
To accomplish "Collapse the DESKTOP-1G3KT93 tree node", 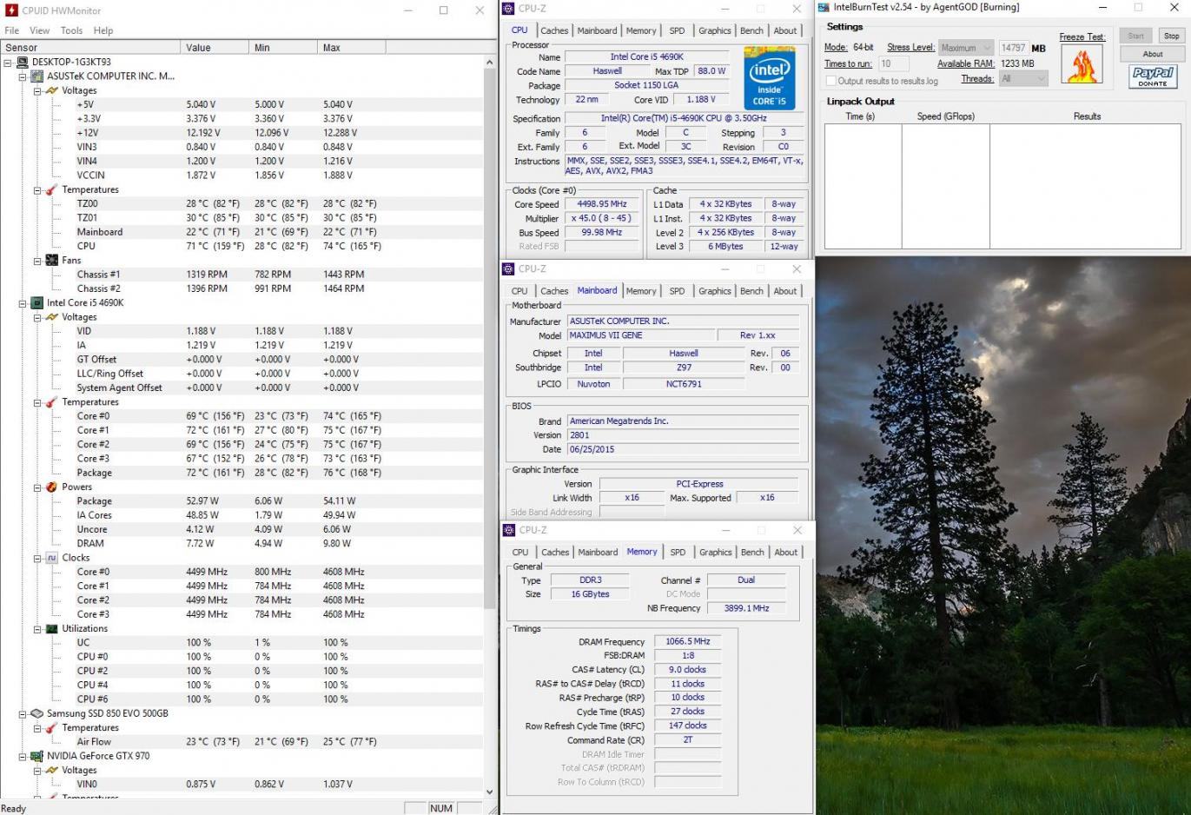I will pos(8,63).
